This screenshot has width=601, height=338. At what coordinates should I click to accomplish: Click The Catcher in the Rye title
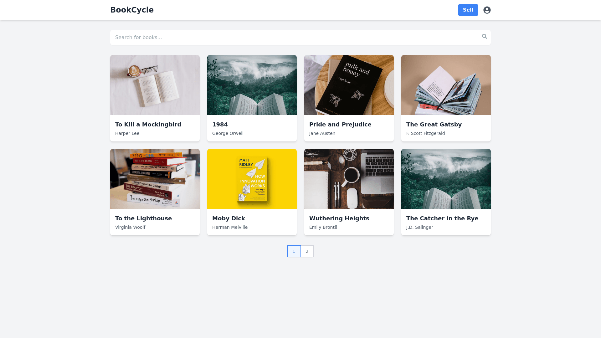pos(442,218)
